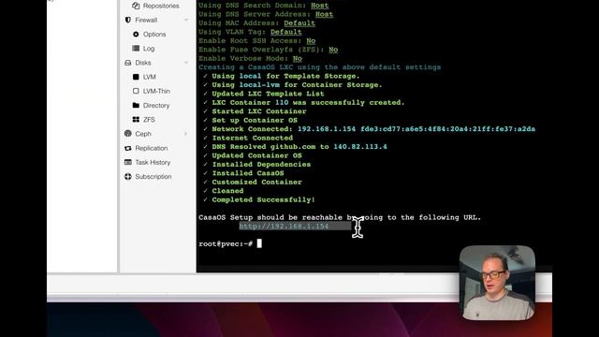Click the network IP 192.168.1.154 text
Viewport: 599px width, 337px height.
pyautogui.click(x=327, y=129)
